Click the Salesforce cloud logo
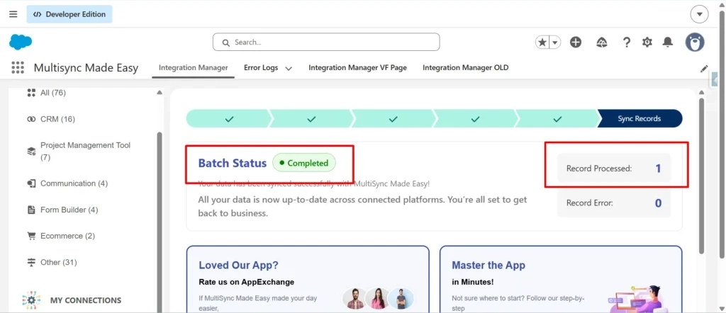 [x=21, y=42]
